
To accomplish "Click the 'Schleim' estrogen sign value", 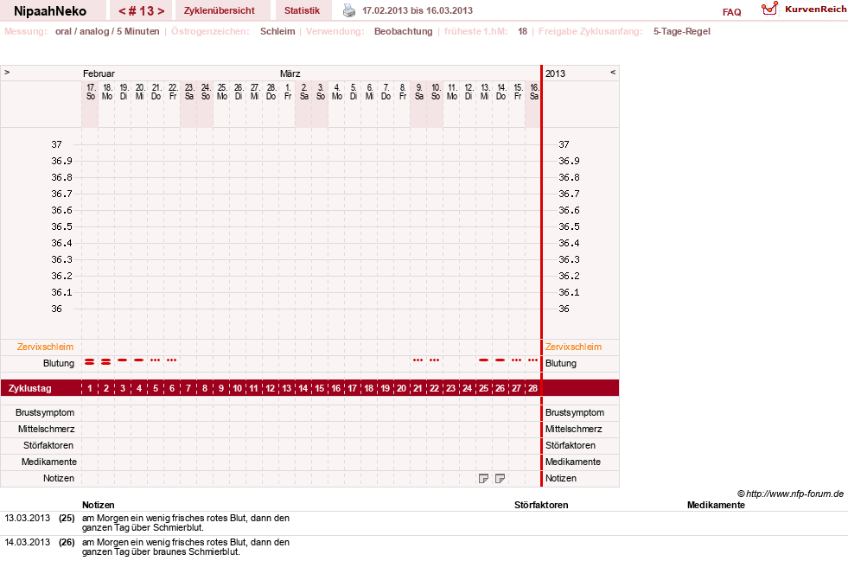I will 277,31.
